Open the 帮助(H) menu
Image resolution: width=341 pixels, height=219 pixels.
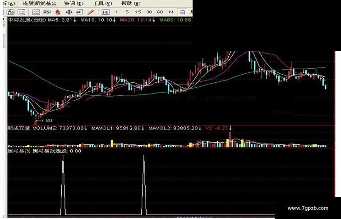(131, 4)
